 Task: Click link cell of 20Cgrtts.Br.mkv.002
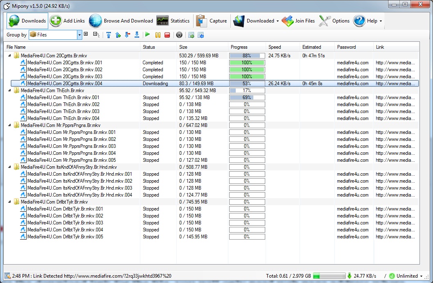[x=395, y=70]
